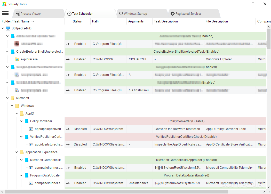This screenshot has width=271, height=194.
Task: Click the Process Viewer tab icon
Action: (x=18, y=14)
